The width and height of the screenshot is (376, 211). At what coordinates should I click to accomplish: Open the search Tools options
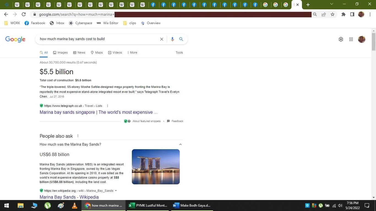(179, 52)
